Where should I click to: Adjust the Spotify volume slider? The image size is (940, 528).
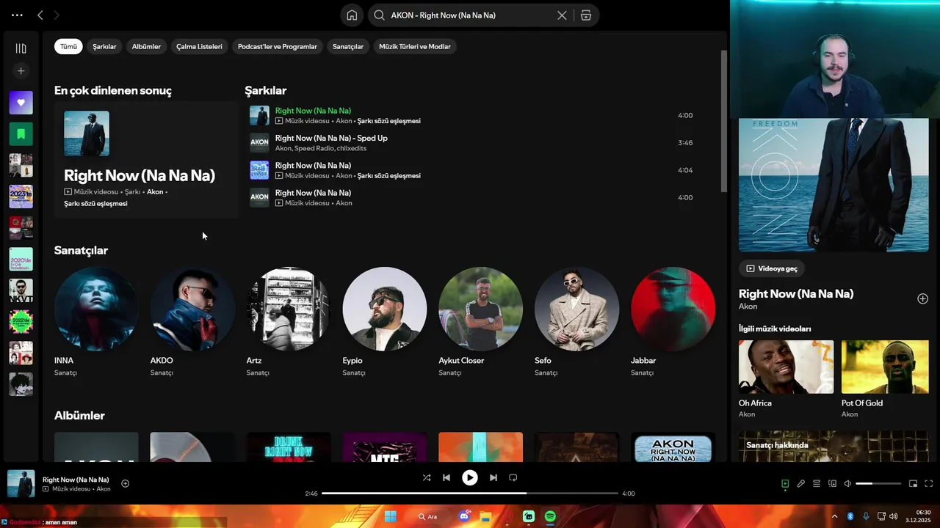pos(878,484)
